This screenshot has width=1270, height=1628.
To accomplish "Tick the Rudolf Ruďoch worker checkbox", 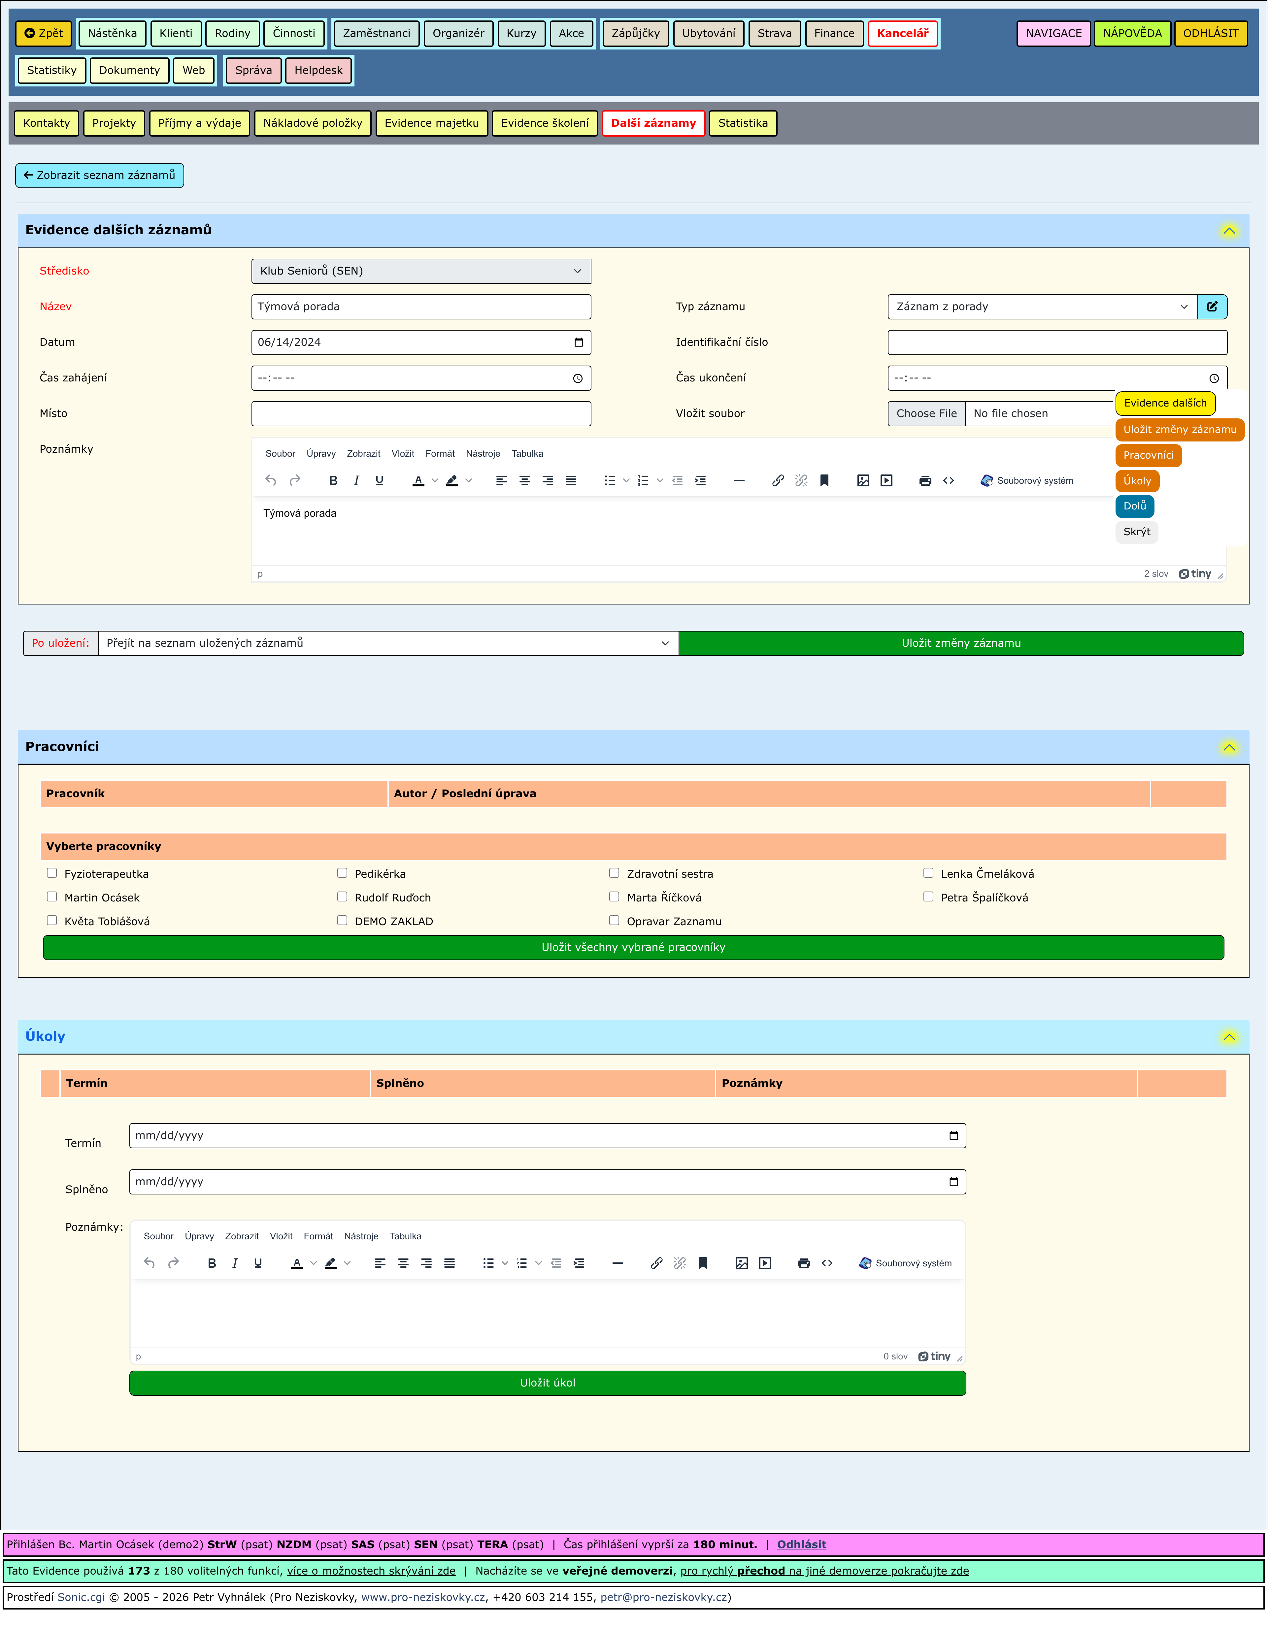I will point(342,897).
